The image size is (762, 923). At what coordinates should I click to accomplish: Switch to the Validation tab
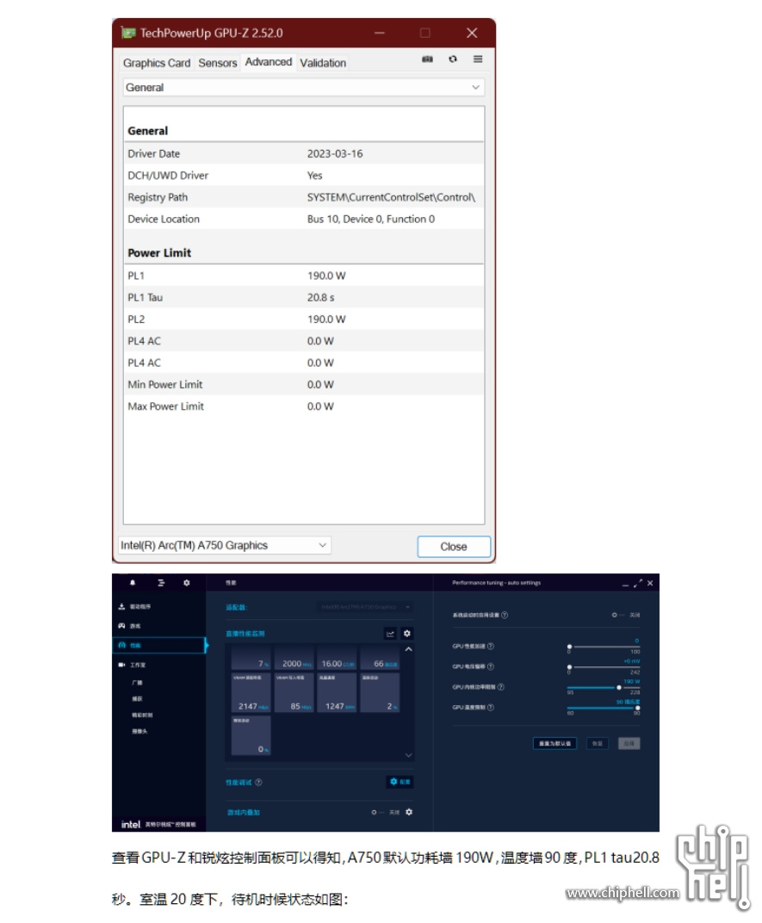coord(323,63)
